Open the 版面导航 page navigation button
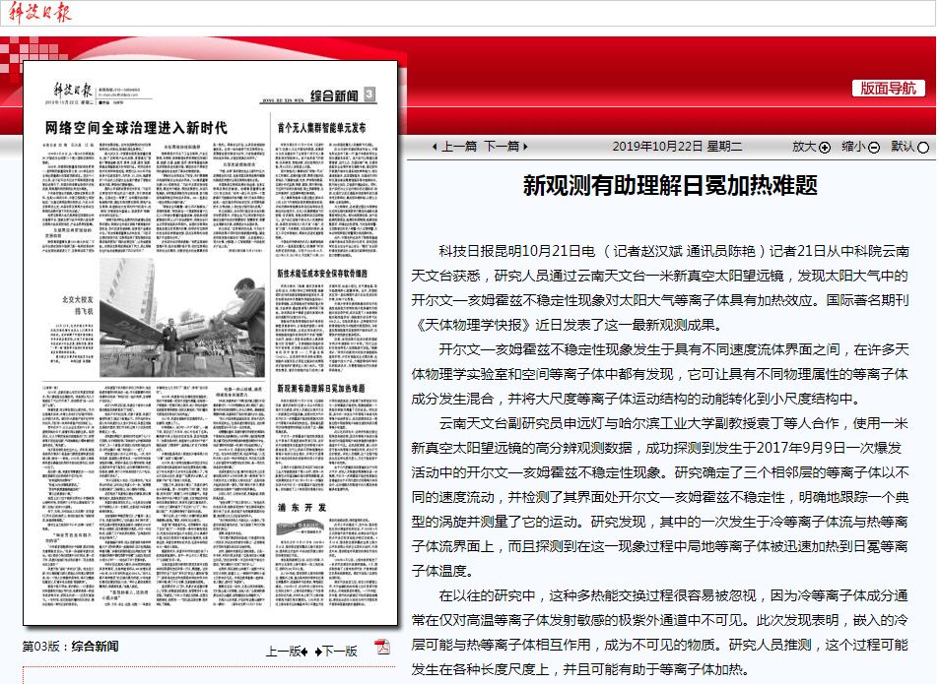Screen dimensions: 940x684 pyautogui.click(x=888, y=89)
